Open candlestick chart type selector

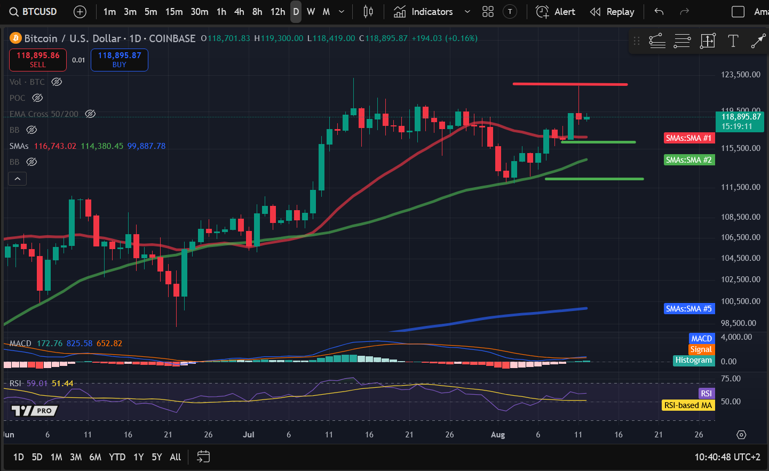[x=368, y=12]
